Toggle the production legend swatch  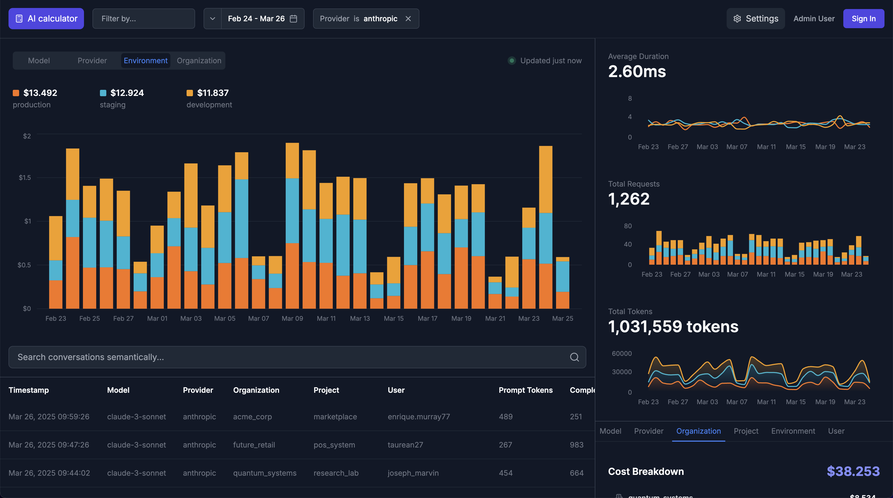point(16,93)
